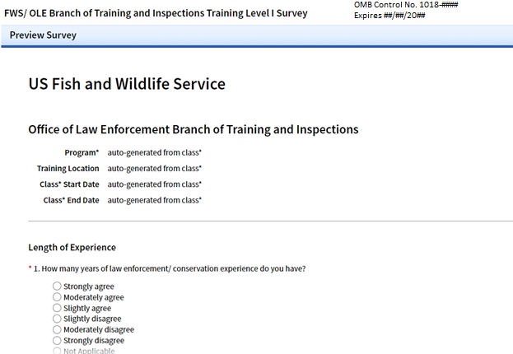Pick the Slightly disagree option

(57, 319)
